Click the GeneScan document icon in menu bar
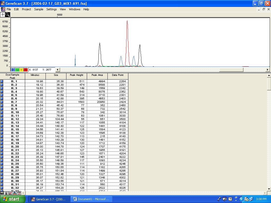Image resolution: width=271 pixels, height=203 pixels. (x=3, y=9)
